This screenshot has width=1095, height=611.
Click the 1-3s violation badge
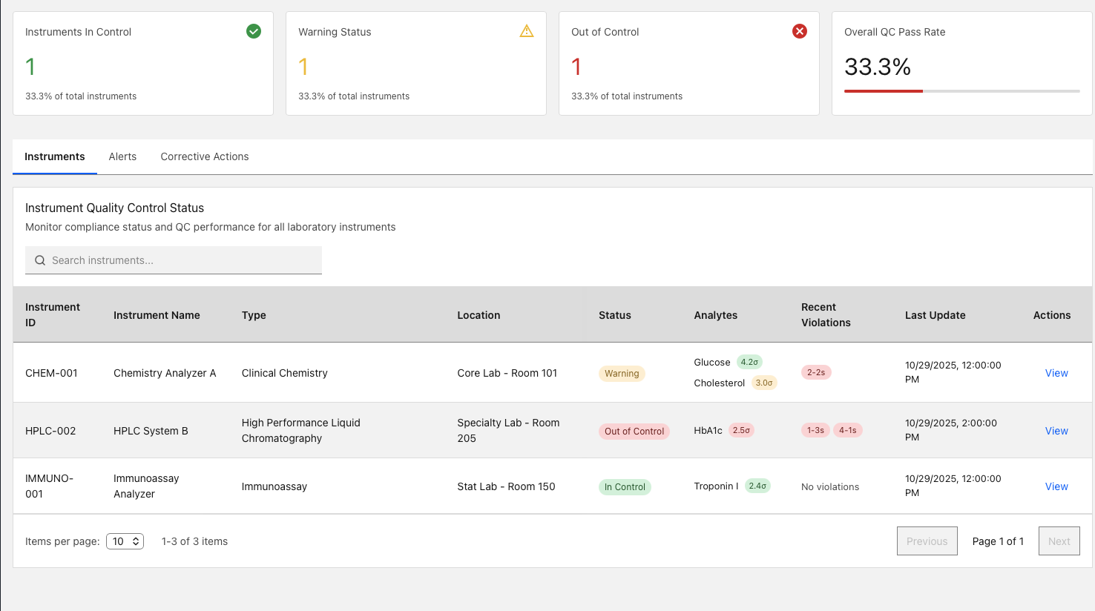click(x=815, y=430)
